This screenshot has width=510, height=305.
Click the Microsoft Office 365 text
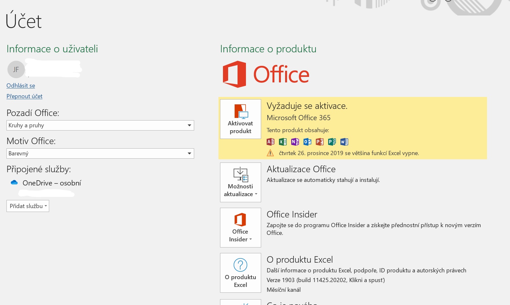click(298, 118)
